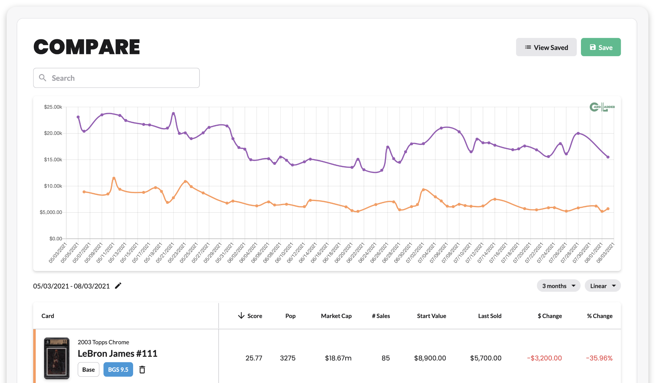The width and height of the screenshot is (655, 383).
Task: Click the last purple data point on chart
Action: click(x=608, y=157)
